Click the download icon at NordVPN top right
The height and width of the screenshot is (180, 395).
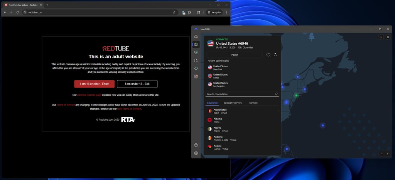pos(381,37)
